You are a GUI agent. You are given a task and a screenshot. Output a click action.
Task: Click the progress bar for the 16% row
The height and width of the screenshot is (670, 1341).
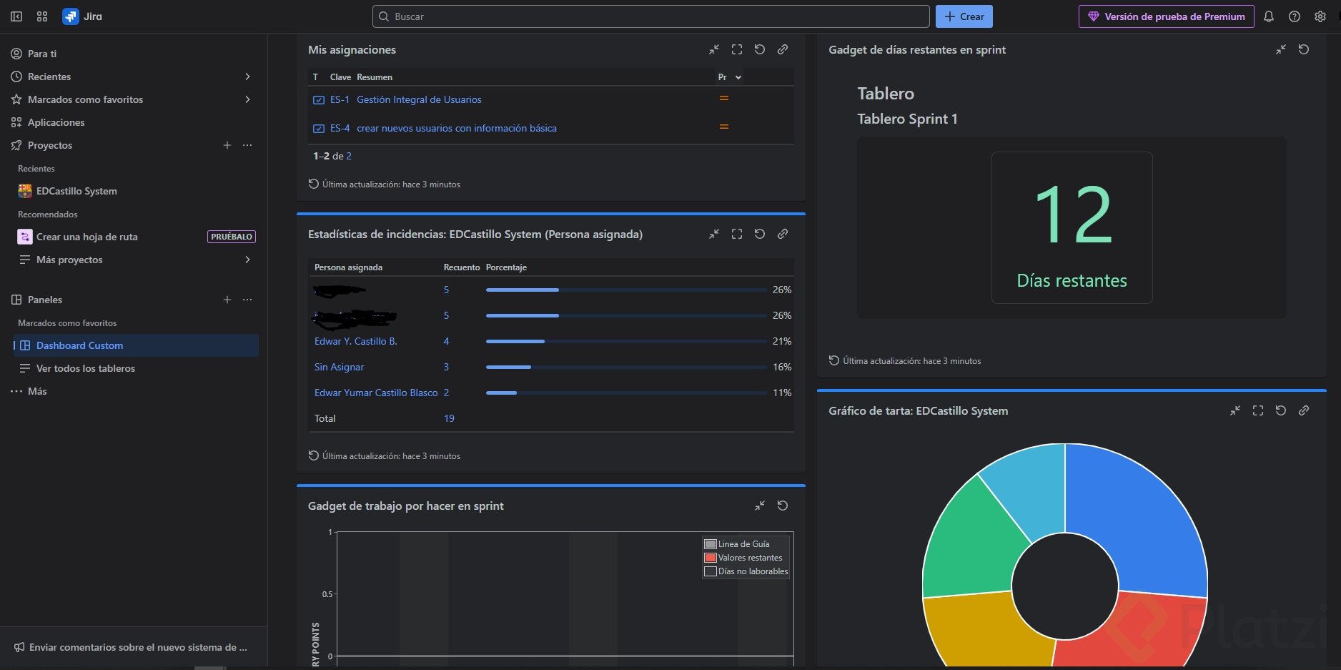pyautogui.click(x=626, y=367)
